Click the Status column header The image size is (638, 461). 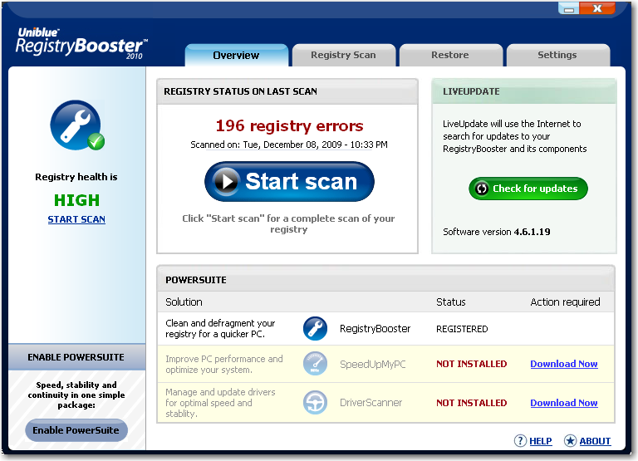(451, 302)
